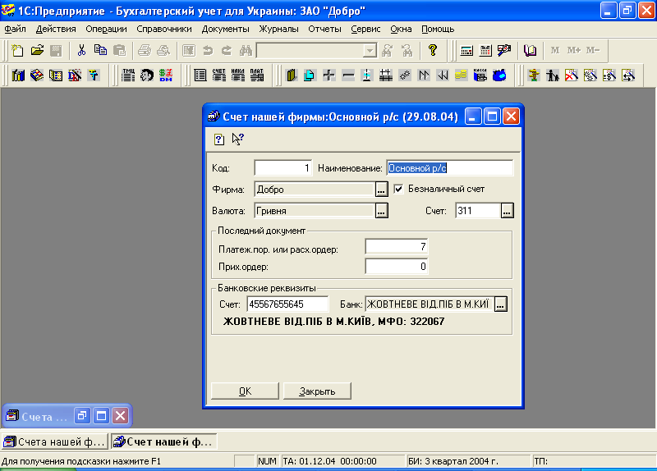Open the calendar icon in toolbar

pyautogui.click(x=485, y=51)
